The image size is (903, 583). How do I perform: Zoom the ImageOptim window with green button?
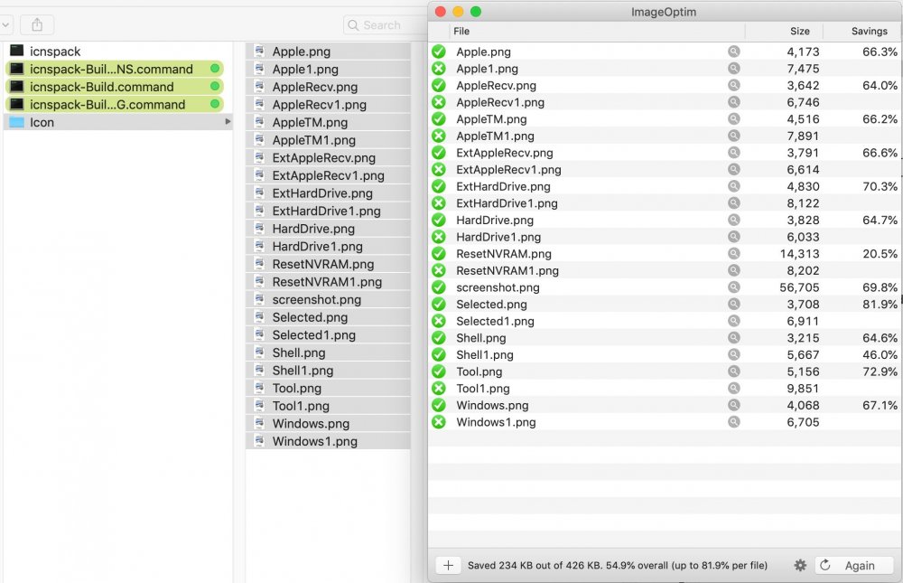[x=476, y=12]
